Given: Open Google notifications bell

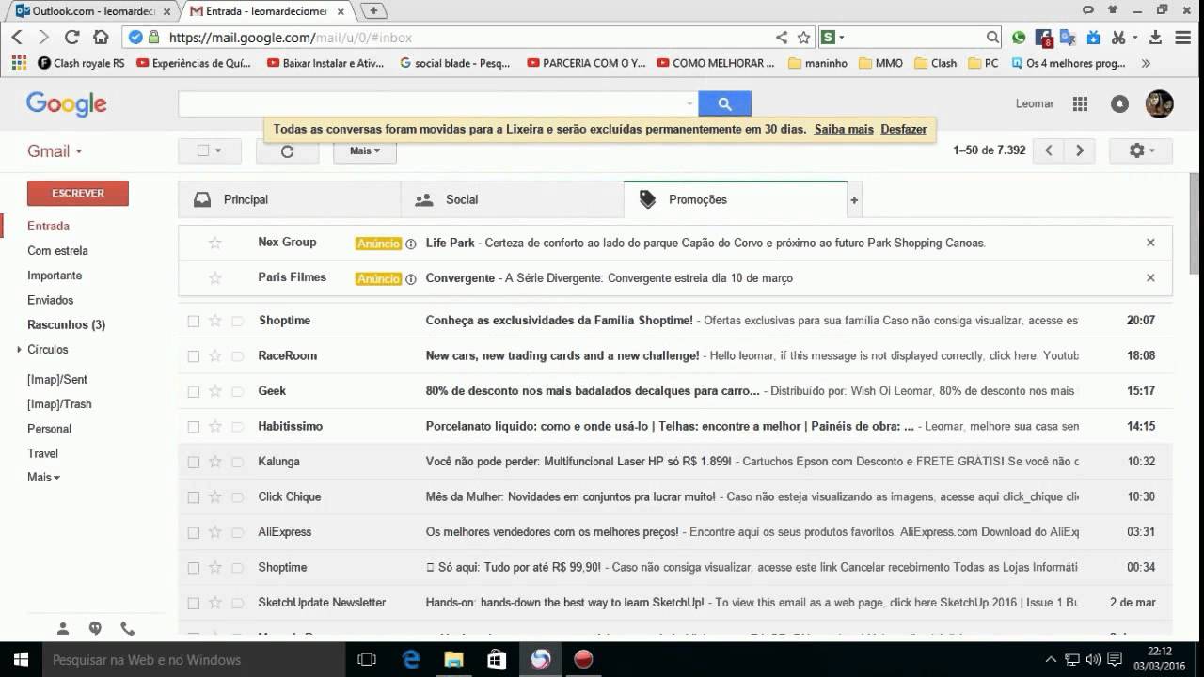Looking at the screenshot, I should [1119, 104].
